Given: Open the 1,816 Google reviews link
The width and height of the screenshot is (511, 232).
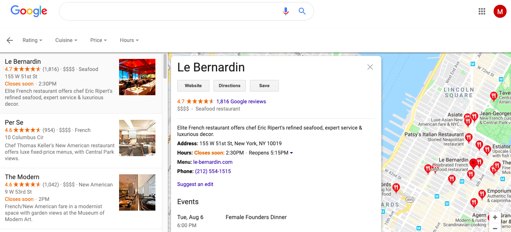Looking at the screenshot, I should click(x=241, y=101).
